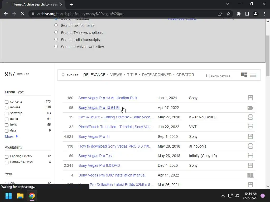The height and width of the screenshot is (202, 270).
Task: Click the Chrome taskbar icon
Action: [x=32, y=196]
